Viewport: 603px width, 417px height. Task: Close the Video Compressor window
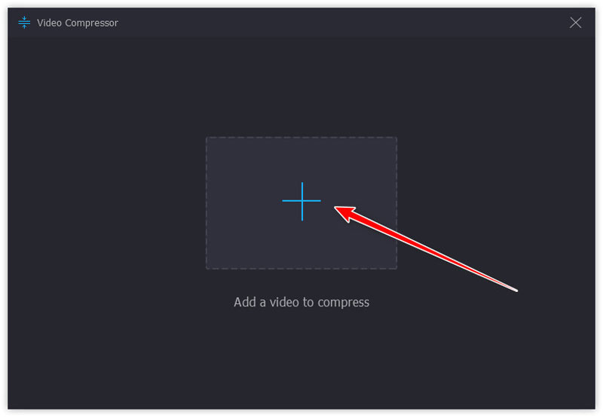575,23
